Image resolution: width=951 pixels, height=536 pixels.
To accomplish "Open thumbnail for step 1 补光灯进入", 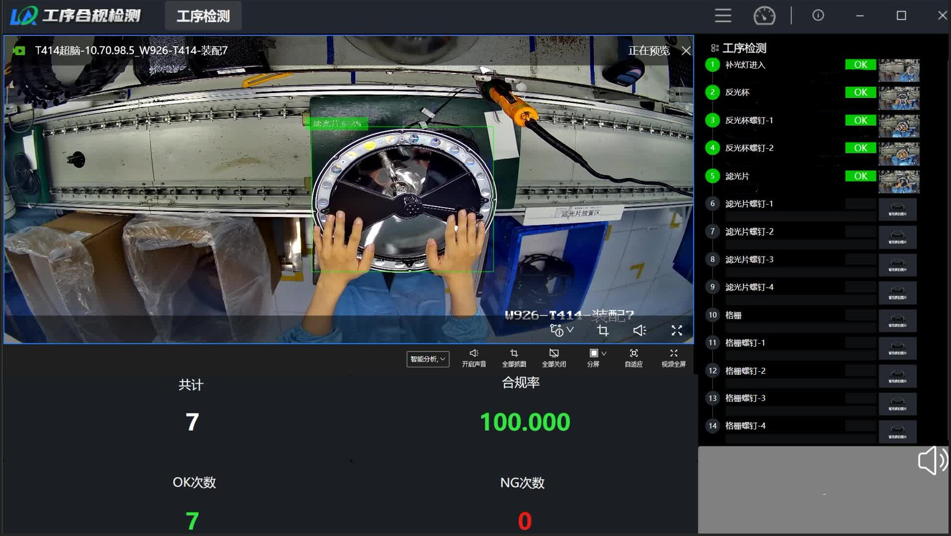I will click(898, 70).
